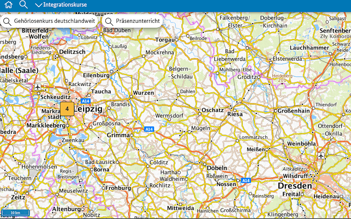
Task: Click the Dresden city label on the map
Action: (295, 186)
